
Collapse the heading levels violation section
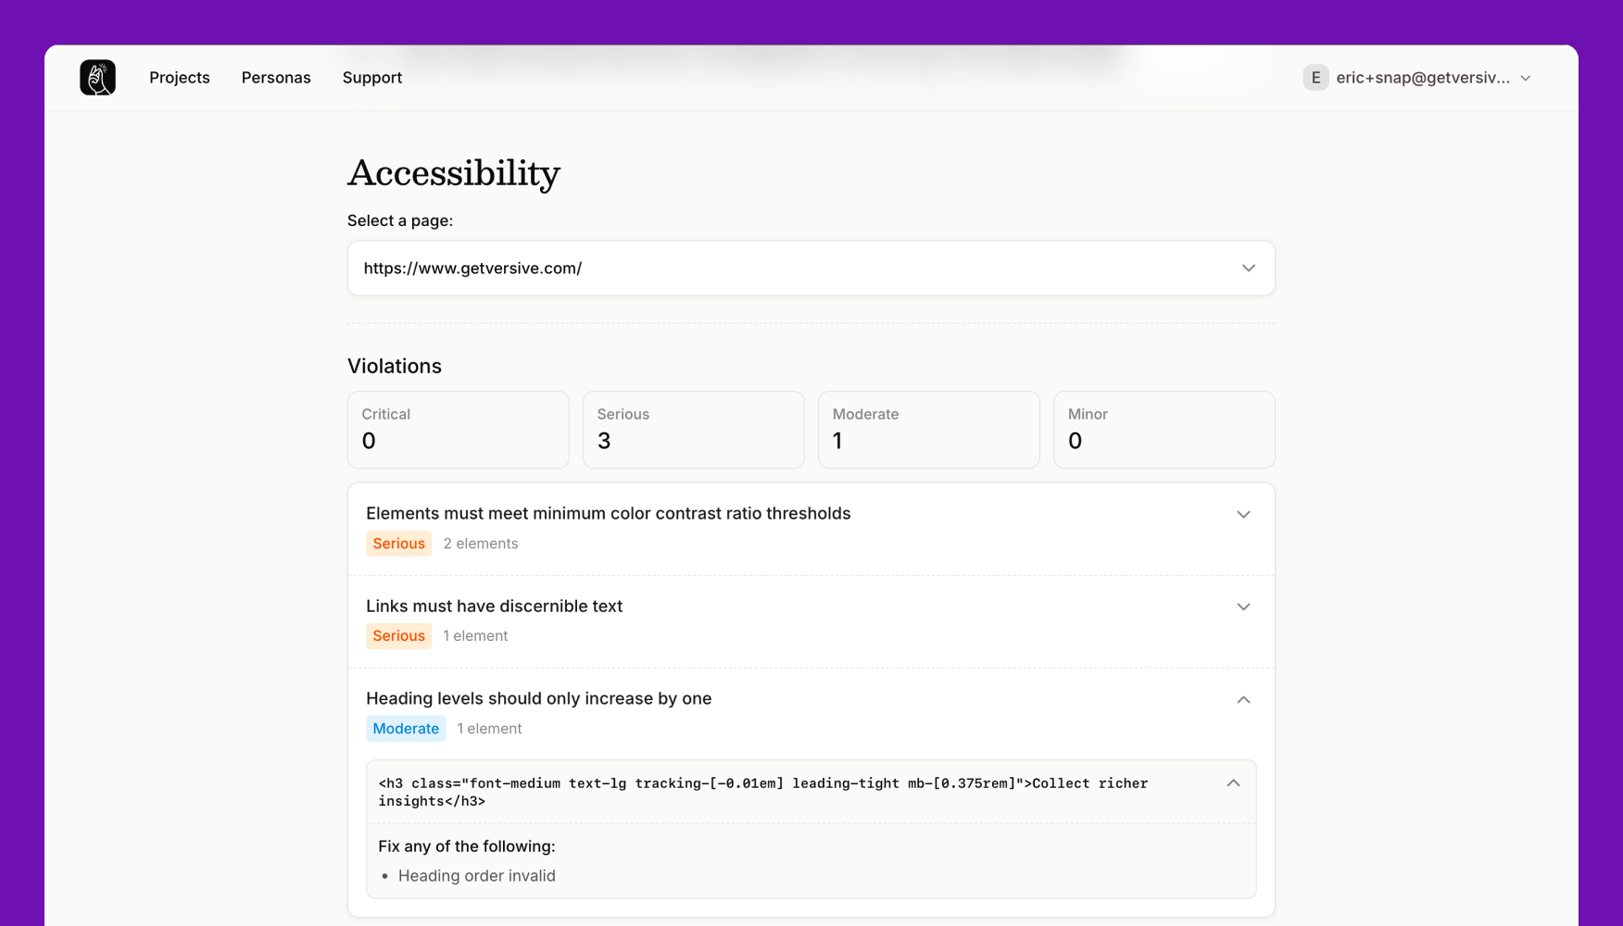pos(1243,699)
